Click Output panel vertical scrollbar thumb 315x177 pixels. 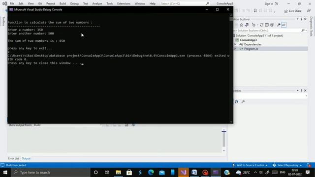tap(224, 140)
